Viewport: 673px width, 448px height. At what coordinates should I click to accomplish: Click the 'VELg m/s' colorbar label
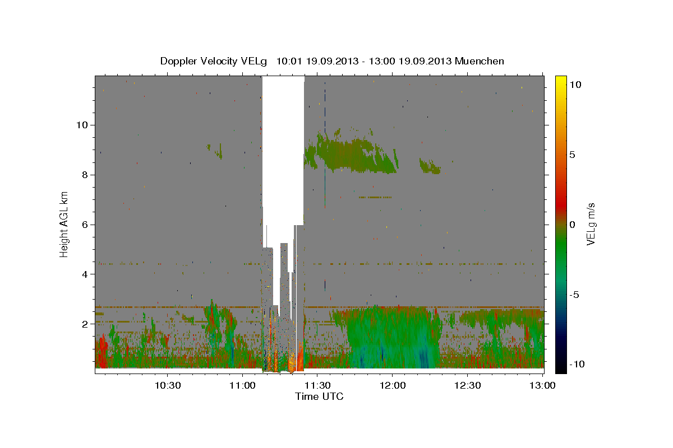tap(590, 224)
